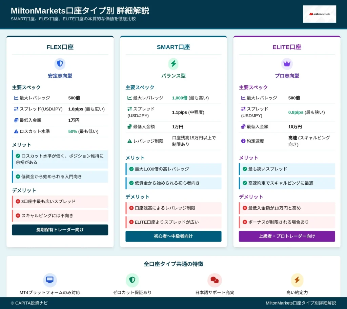Click the 0.8pips (最も狭い) spread value
This screenshot has width=347, height=309.
point(306,112)
